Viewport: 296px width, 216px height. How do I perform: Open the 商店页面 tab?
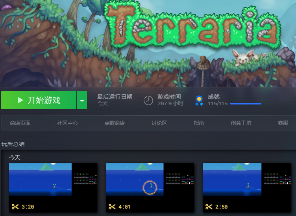click(20, 123)
